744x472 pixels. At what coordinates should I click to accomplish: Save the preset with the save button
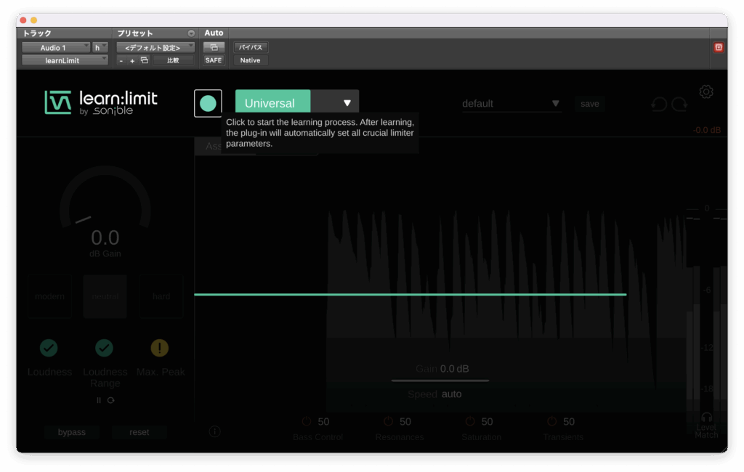pos(590,104)
